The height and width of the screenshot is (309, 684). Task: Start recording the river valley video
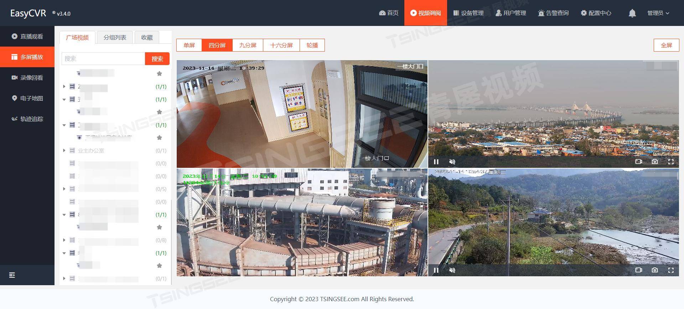click(638, 270)
